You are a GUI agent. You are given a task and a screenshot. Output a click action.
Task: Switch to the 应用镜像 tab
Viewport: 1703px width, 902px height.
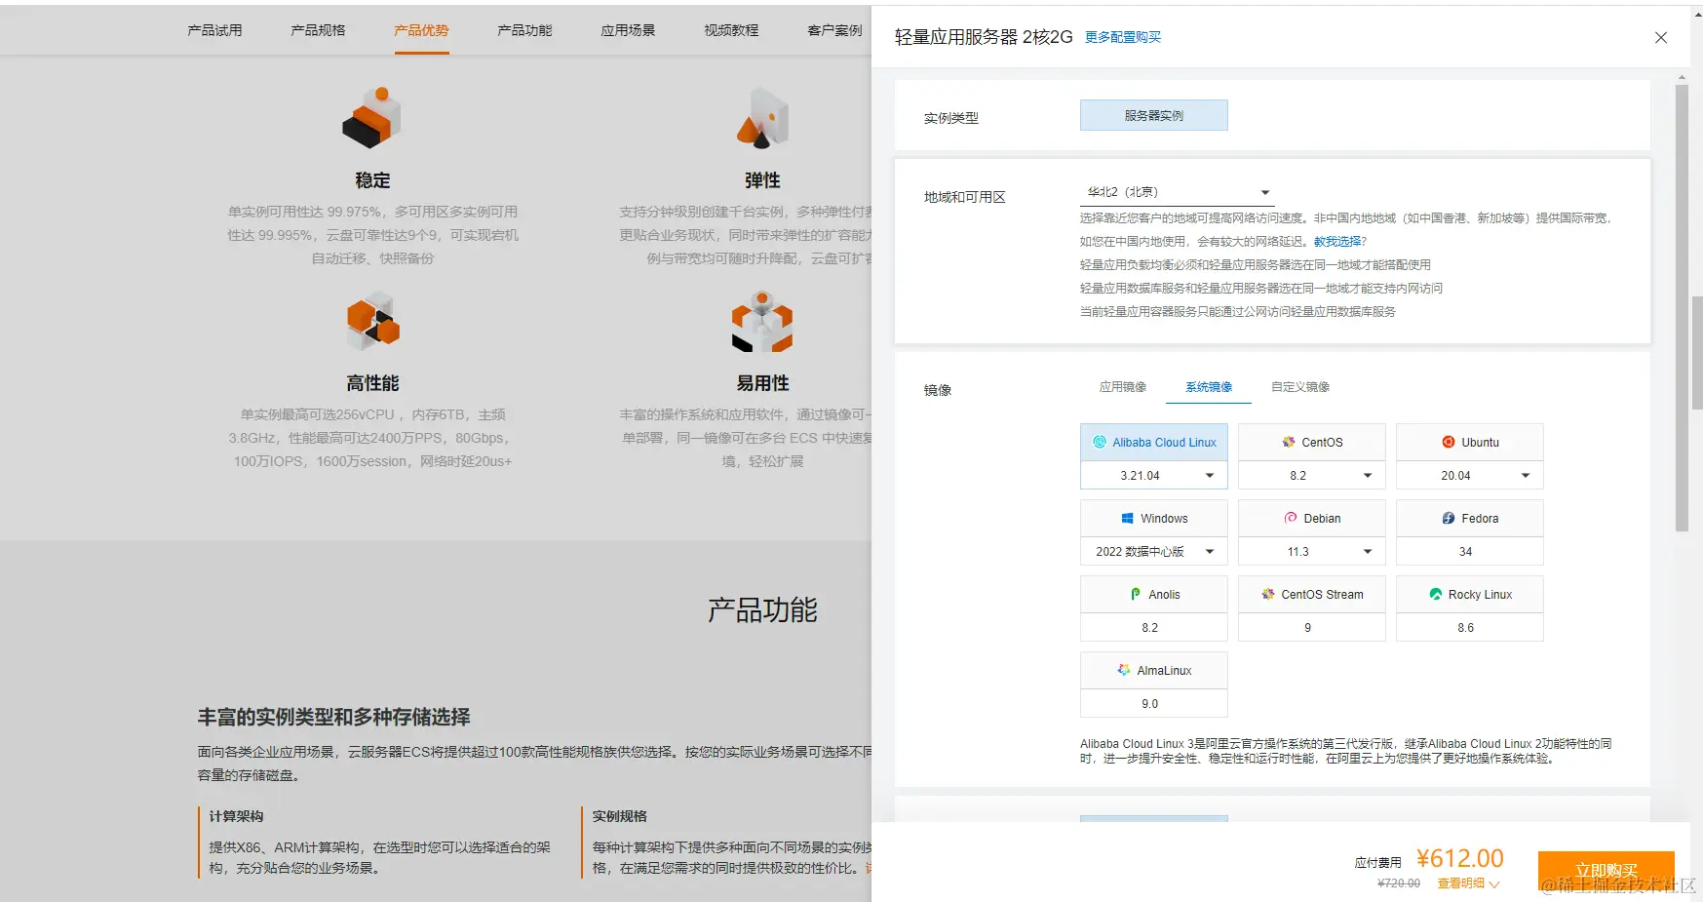(x=1123, y=387)
